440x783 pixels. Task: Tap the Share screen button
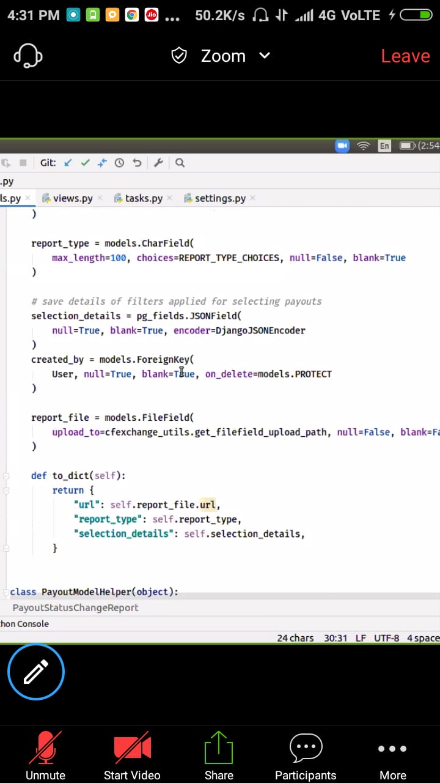pos(219,756)
